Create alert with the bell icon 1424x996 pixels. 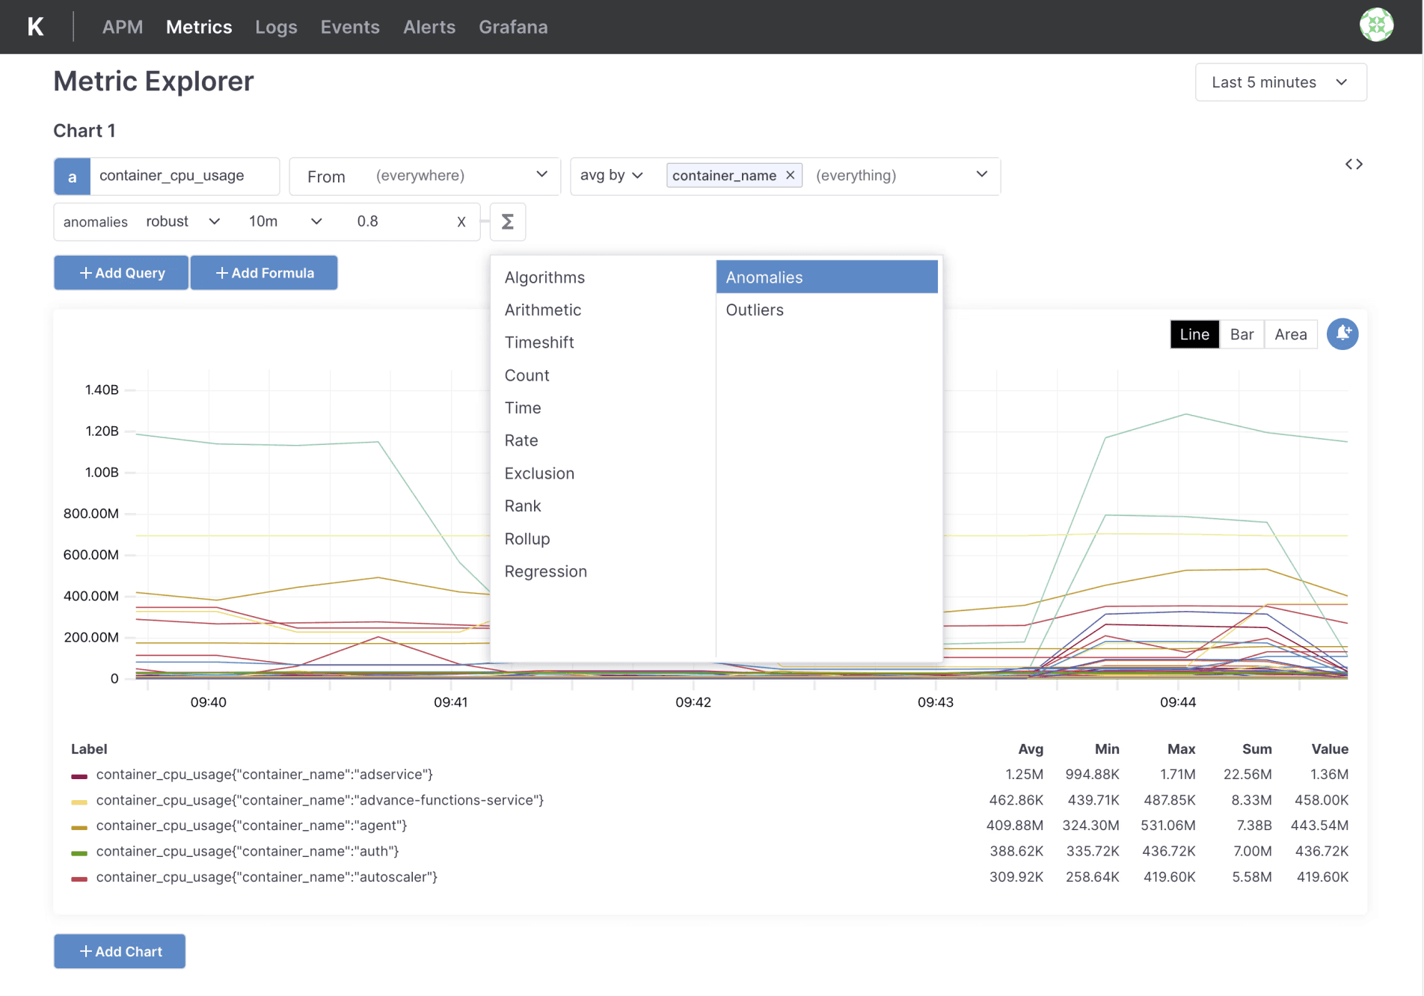click(1342, 333)
